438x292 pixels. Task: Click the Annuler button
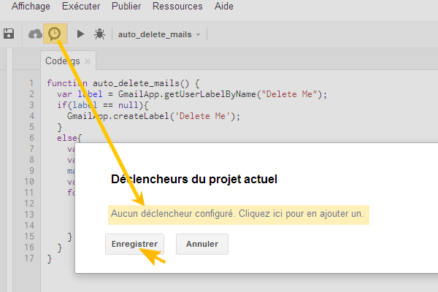tap(202, 245)
